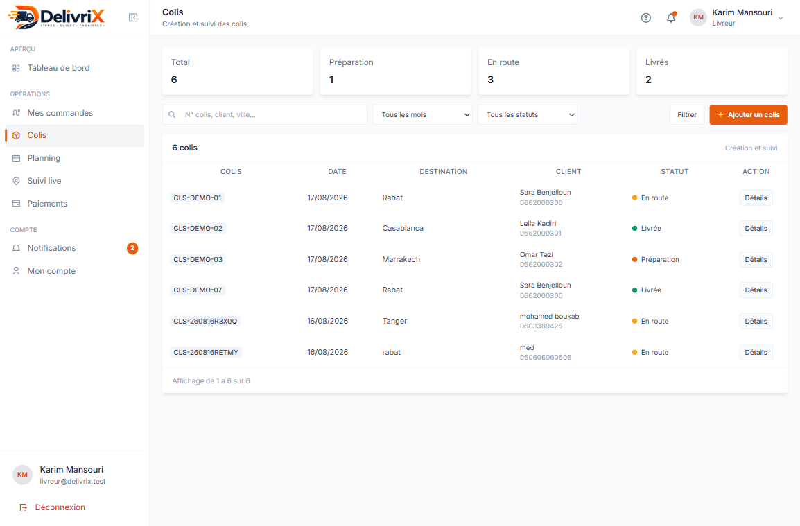Click Ajouter un colis button
This screenshot has width=800, height=526.
(x=748, y=115)
